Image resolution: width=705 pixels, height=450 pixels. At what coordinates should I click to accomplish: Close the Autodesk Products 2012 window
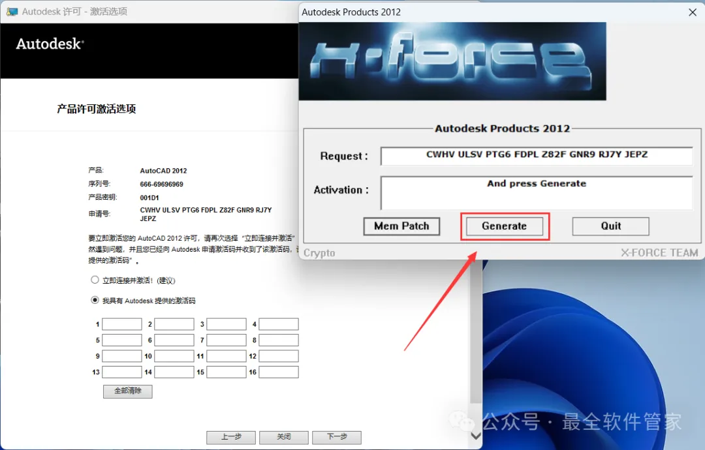693,12
